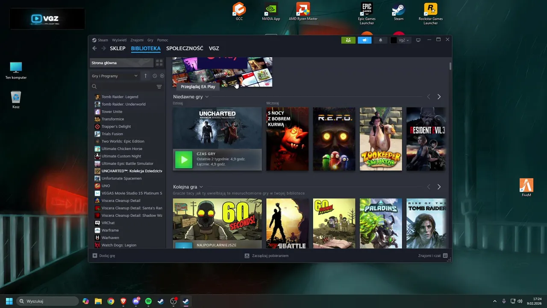Open Epic Games Launcher desktop shortcut
The height and width of the screenshot is (308, 547).
(367, 14)
